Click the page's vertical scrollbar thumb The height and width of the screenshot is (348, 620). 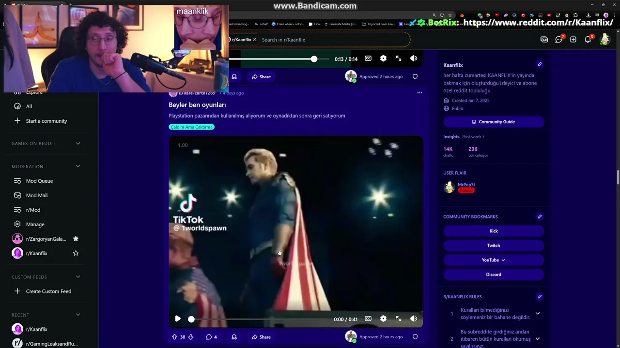click(x=618, y=177)
